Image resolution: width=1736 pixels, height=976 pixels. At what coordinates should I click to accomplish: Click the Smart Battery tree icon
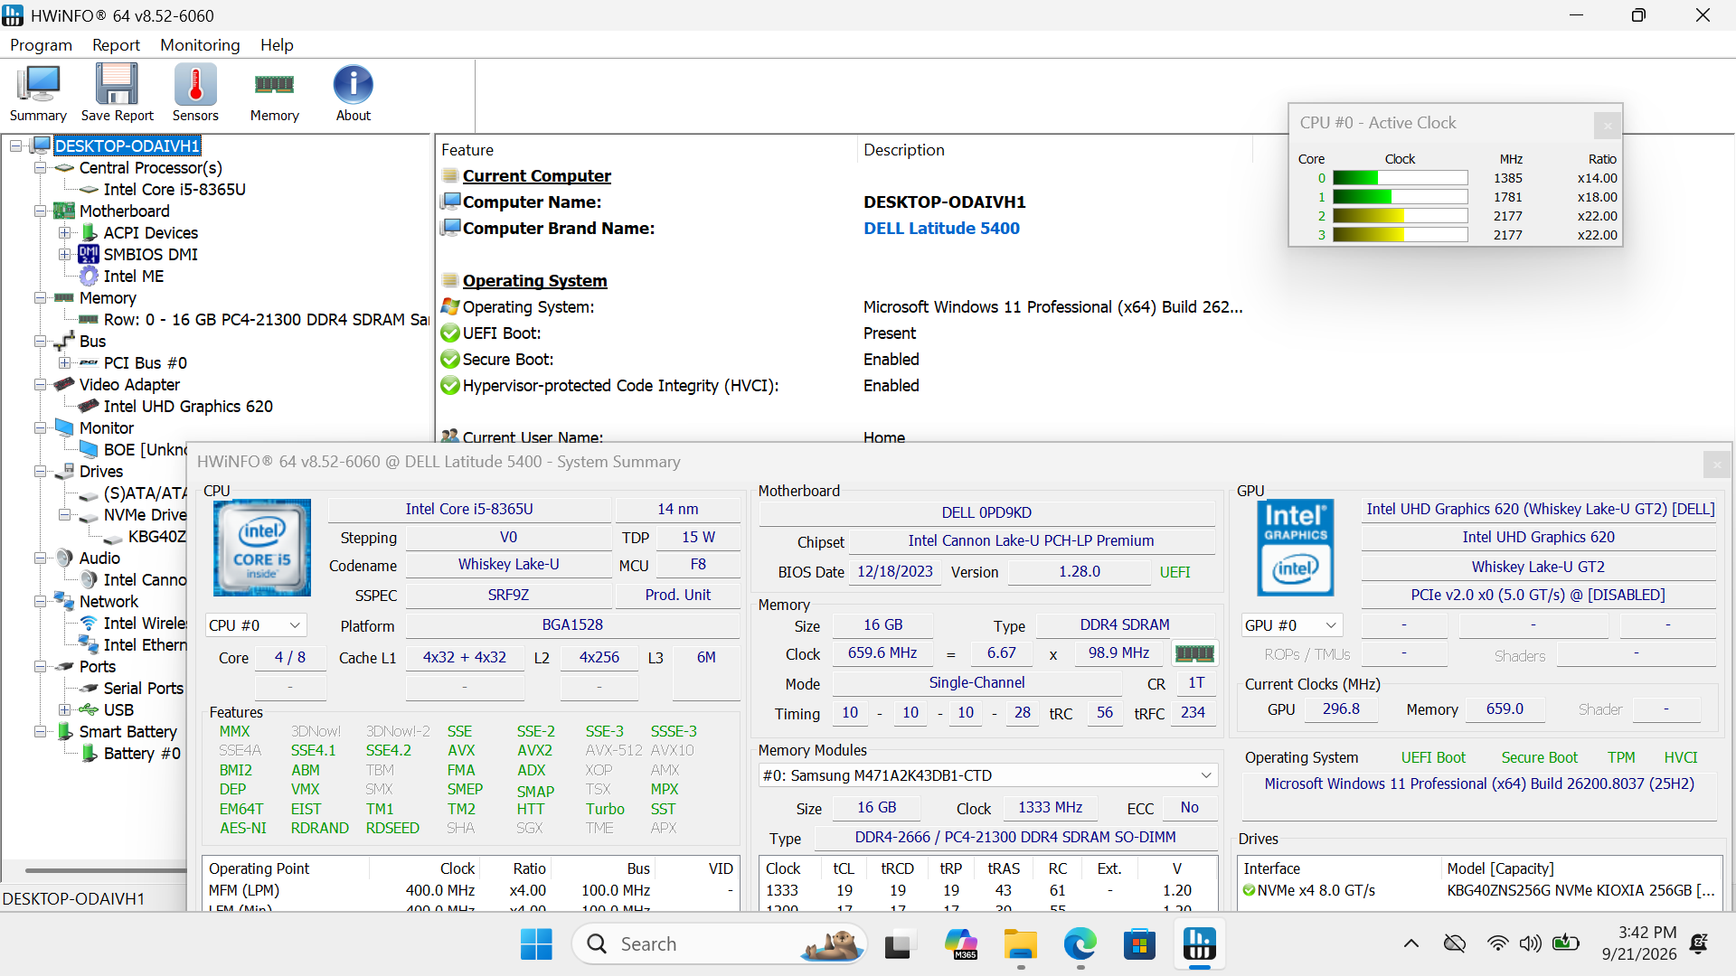(x=64, y=732)
